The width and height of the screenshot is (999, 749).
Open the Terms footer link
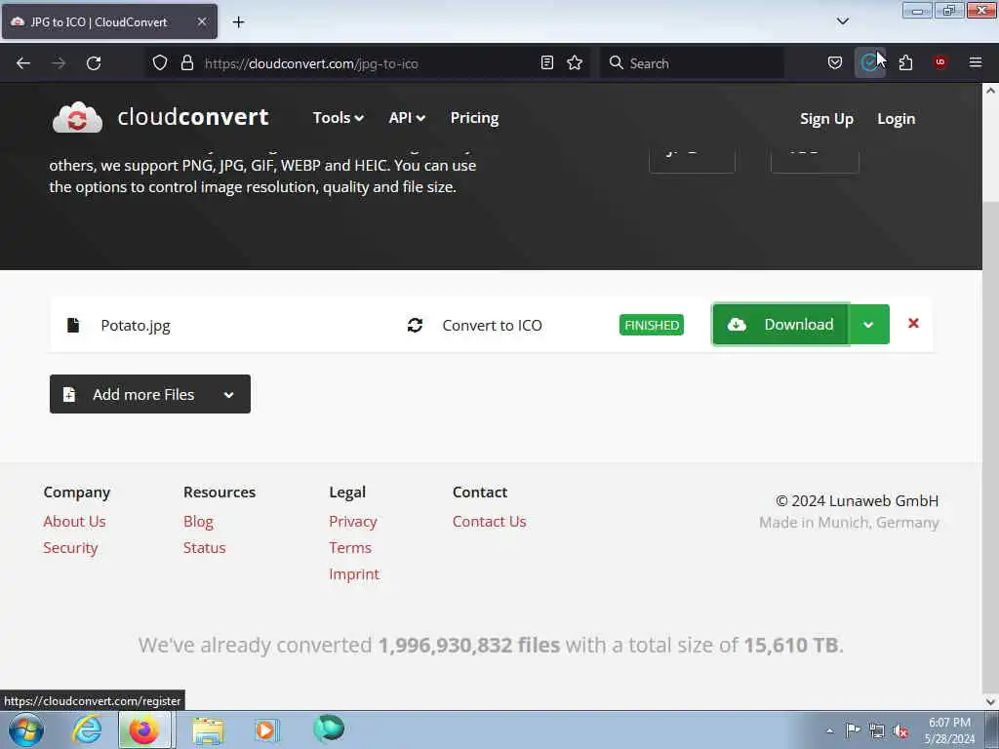tap(350, 548)
